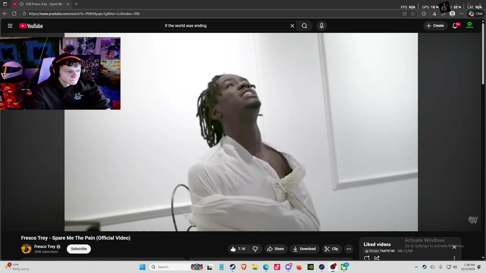The height and width of the screenshot is (273, 486).
Task: Click the Liked videos playlist title
Action: tap(377, 245)
